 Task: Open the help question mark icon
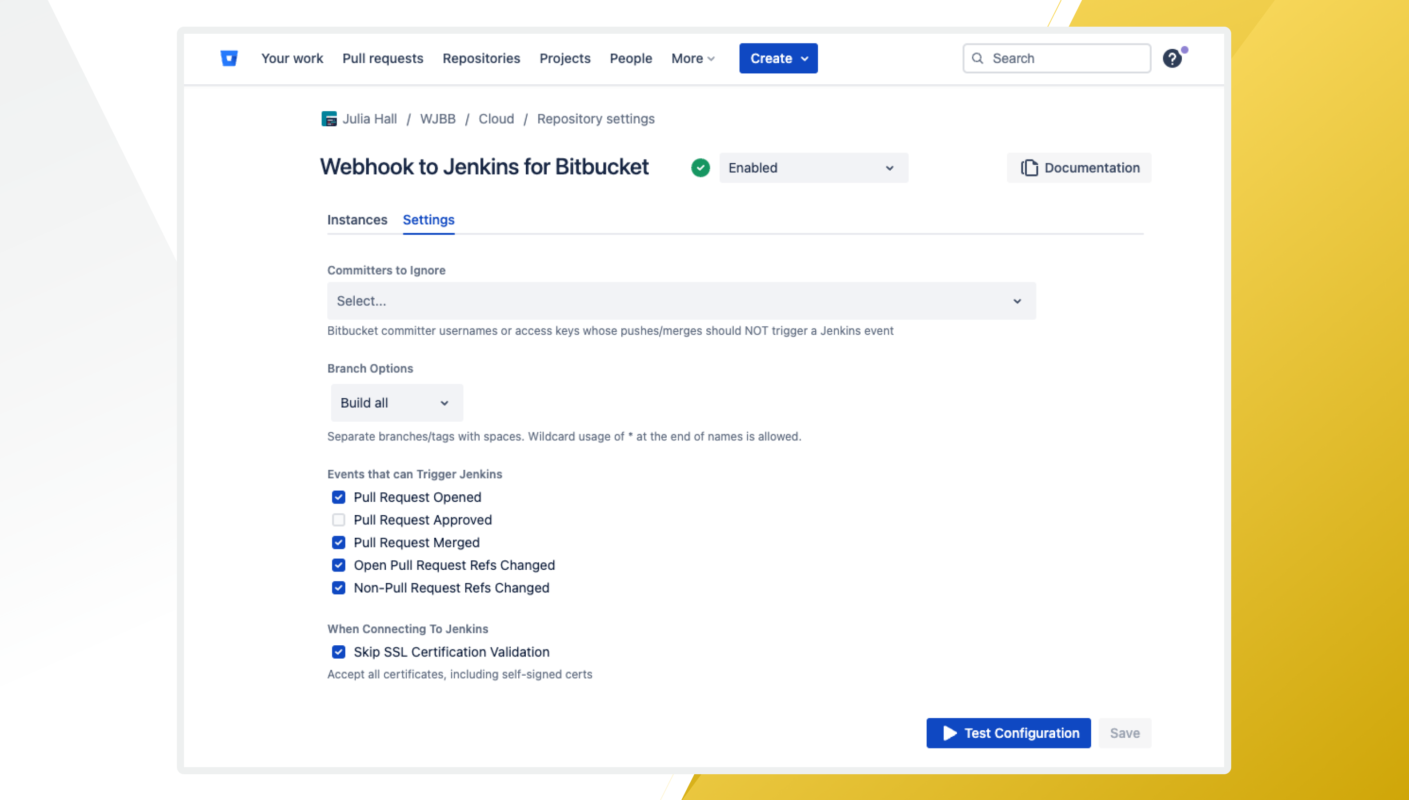pyautogui.click(x=1173, y=58)
